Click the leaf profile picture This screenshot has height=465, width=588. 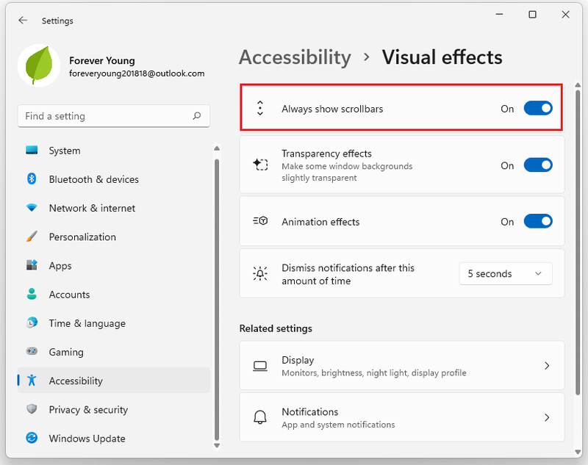39,65
